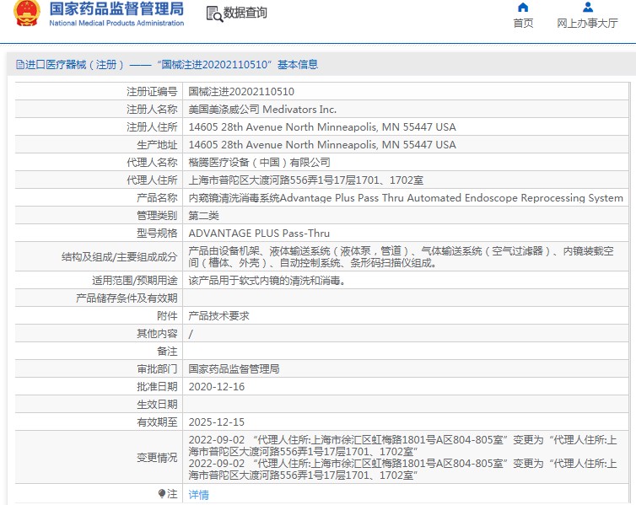
Task: Click the document icon before 进口医疗器械
Action: (x=20, y=64)
